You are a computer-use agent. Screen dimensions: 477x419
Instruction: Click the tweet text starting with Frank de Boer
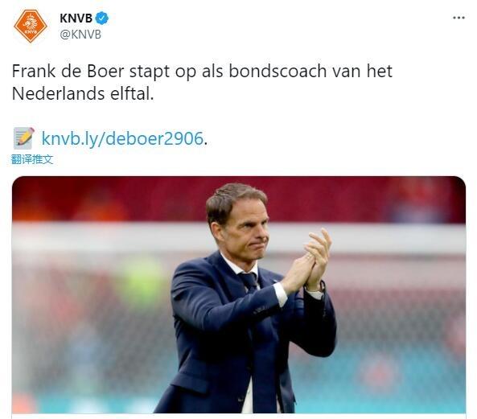pyautogui.click(x=202, y=82)
